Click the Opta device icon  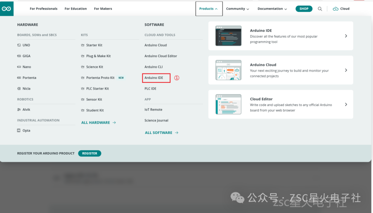(19, 130)
